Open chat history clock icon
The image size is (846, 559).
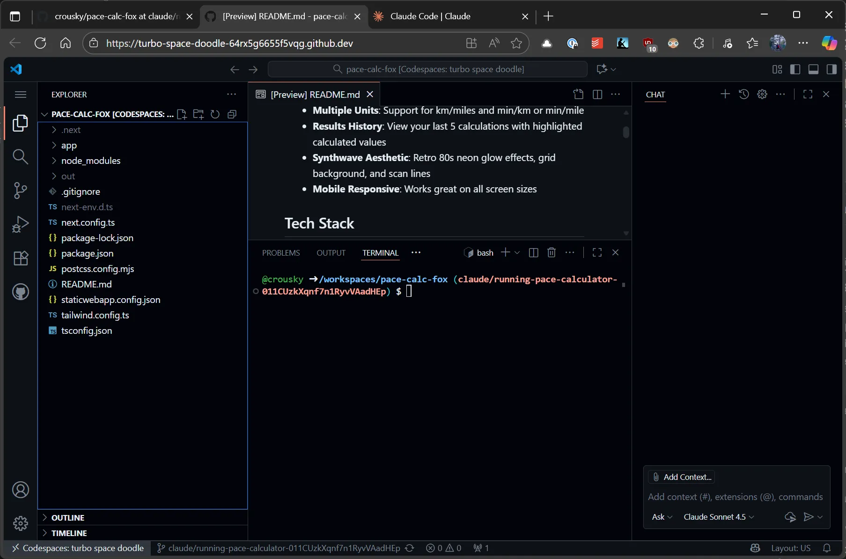[744, 94]
